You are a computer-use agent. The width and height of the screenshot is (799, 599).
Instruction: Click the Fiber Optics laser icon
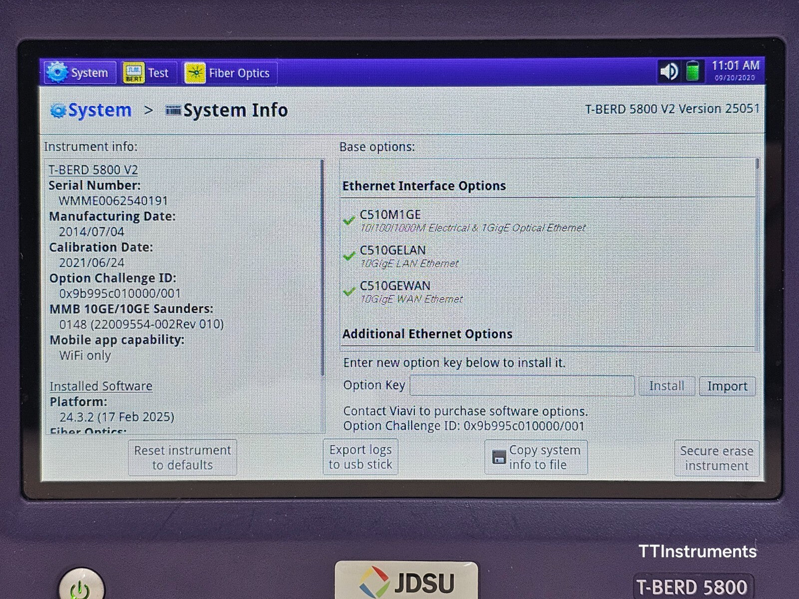[195, 73]
